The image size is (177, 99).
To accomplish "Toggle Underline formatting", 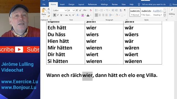I will [x=61, y=15].
